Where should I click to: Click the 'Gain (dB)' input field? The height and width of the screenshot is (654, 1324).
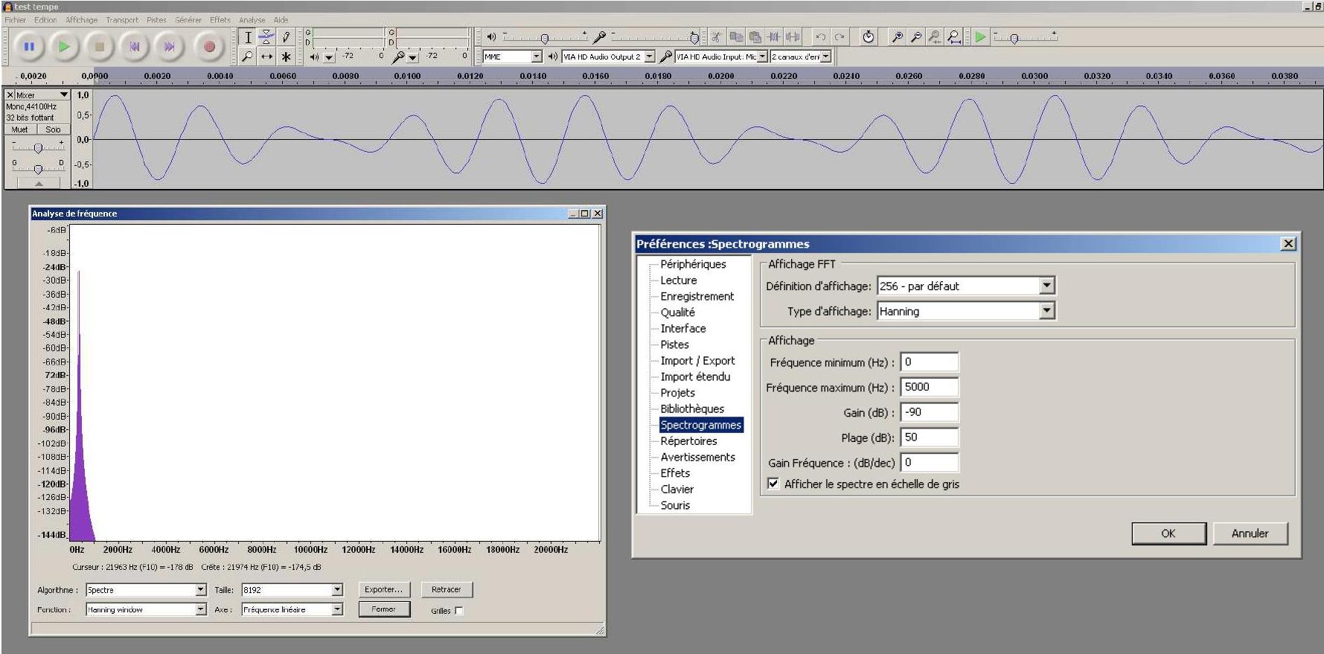(930, 412)
